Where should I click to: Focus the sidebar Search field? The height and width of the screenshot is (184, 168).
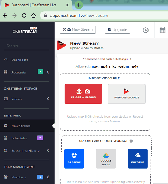pyautogui.click(x=27, y=46)
